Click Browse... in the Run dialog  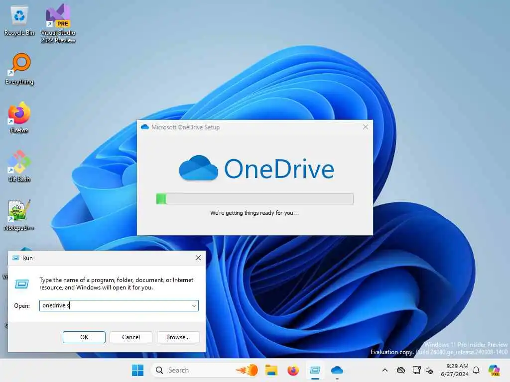[x=178, y=337]
